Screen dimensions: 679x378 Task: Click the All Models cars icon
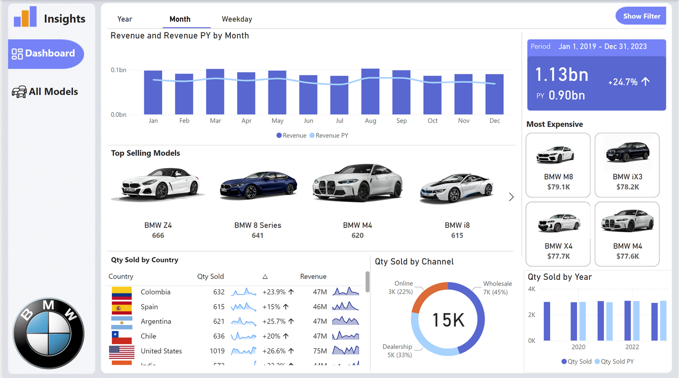19,92
